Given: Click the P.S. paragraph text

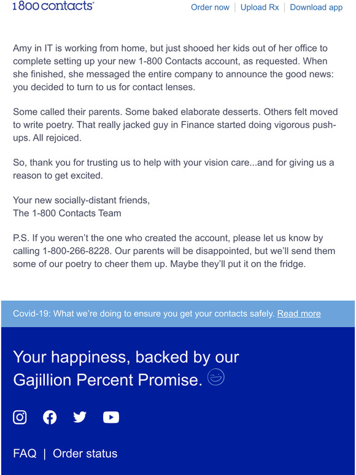Looking at the screenshot, I should pyautogui.click(x=174, y=251).
